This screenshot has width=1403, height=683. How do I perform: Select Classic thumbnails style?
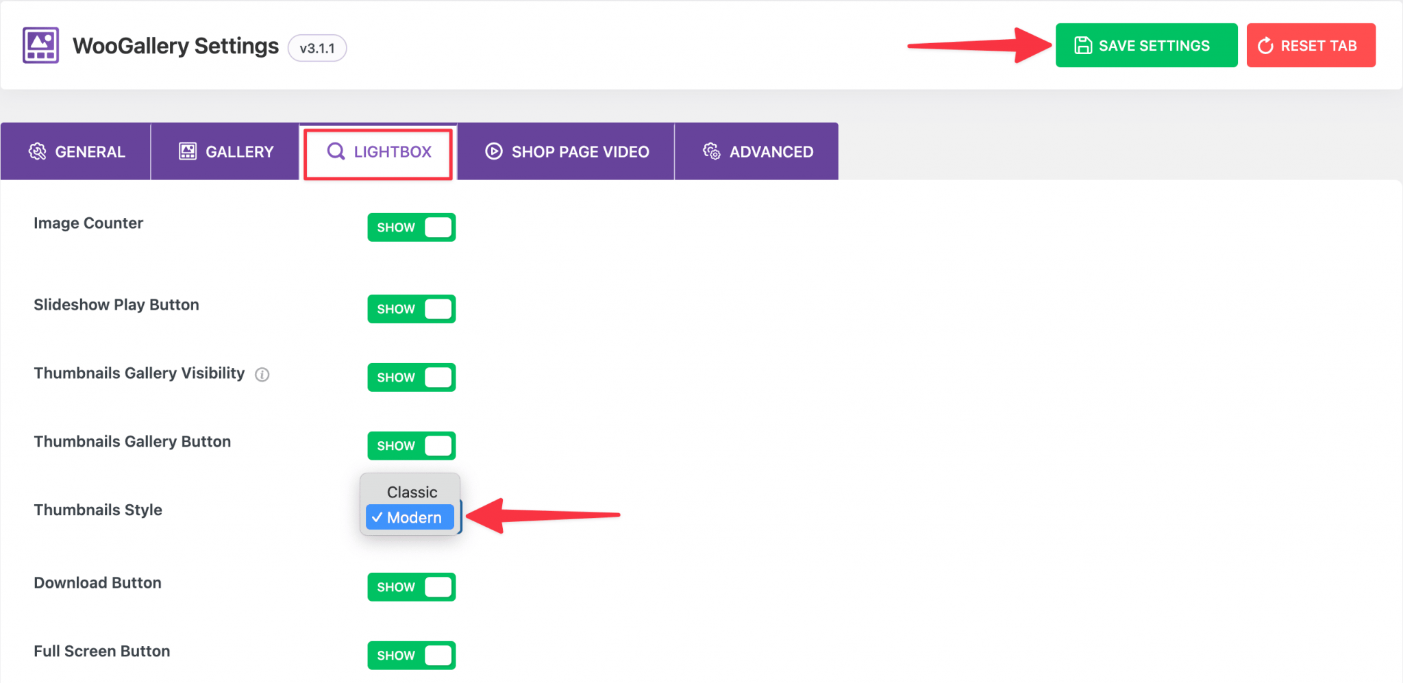[410, 491]
